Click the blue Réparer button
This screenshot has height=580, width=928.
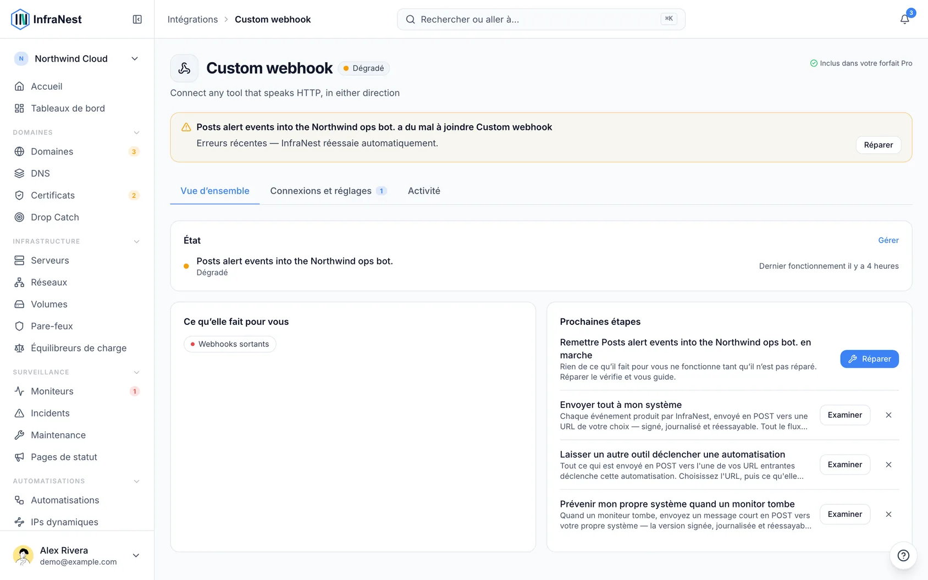tap(869, 359)
